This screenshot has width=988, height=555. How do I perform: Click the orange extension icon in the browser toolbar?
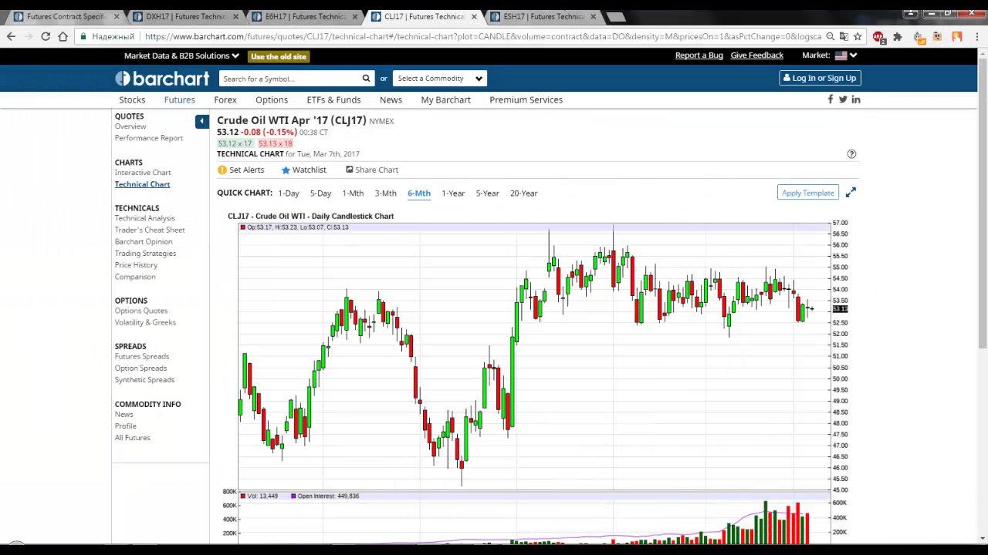pyautogui.click(x=957, y=36)
